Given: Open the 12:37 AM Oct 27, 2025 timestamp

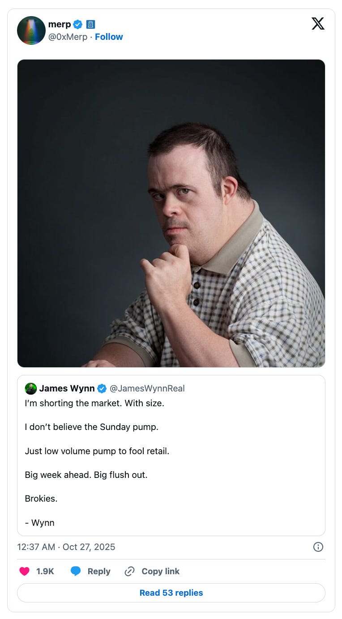Looking at the screenshot, I should 66,547.
